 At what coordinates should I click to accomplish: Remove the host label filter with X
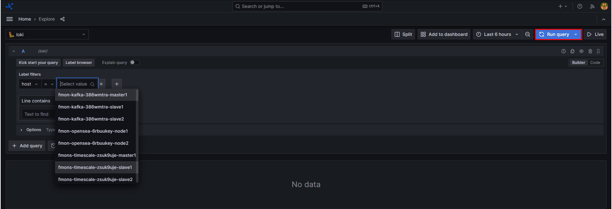pyautogui.click(x=101, y=84)
